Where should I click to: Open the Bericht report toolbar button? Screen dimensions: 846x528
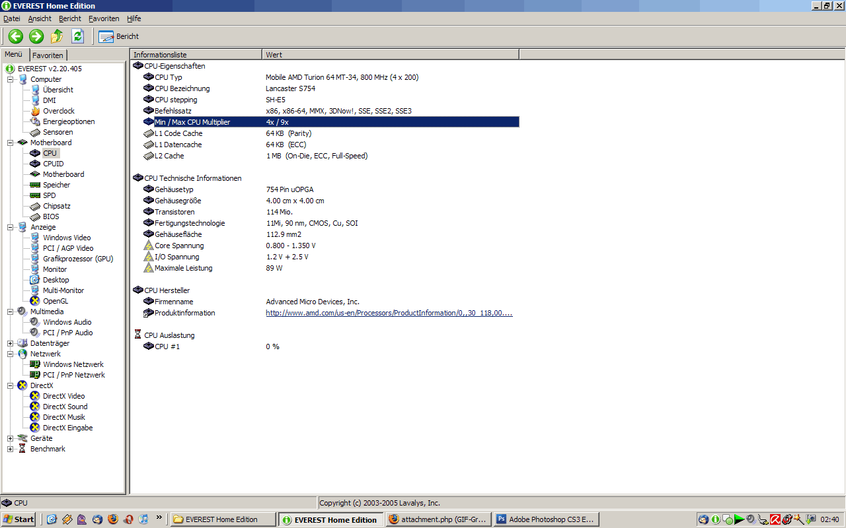tap(119, 36)
